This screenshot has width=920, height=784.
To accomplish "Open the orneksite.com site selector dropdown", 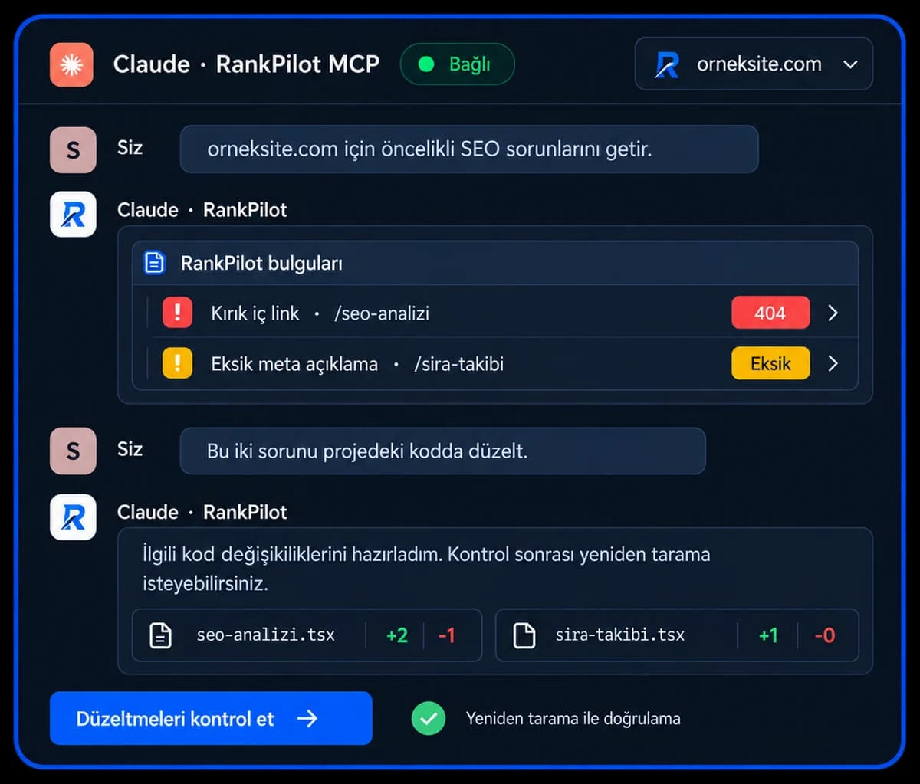I will pos(754,64).
